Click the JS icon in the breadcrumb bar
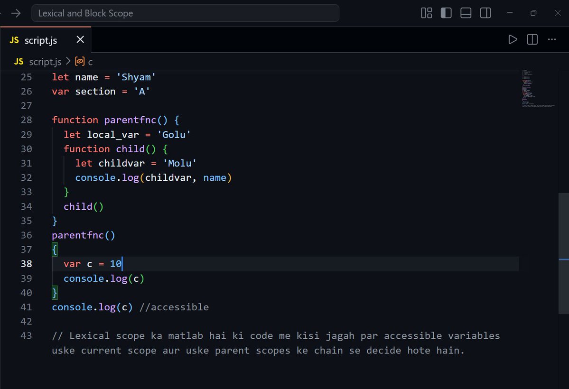569x389 pixels. pyautogui.click(x=19, y=62)
